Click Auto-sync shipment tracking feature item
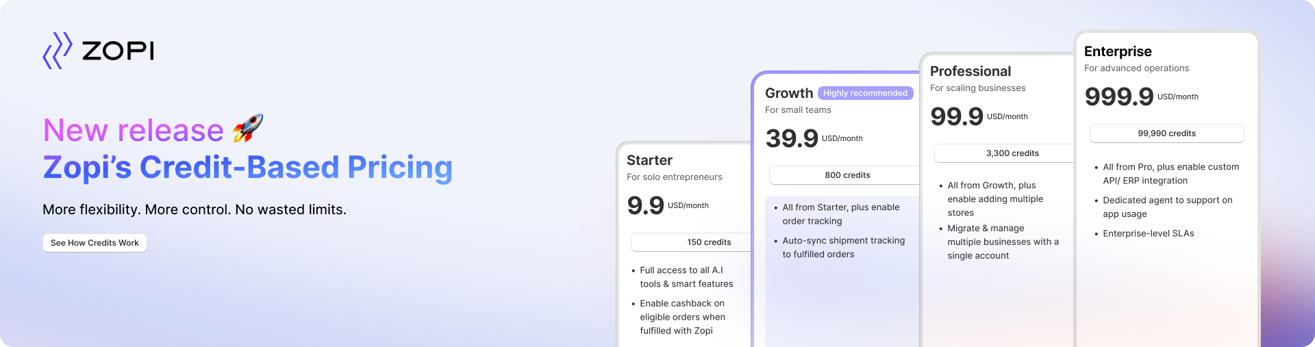1315x347 pixels. tap(843, 247)
